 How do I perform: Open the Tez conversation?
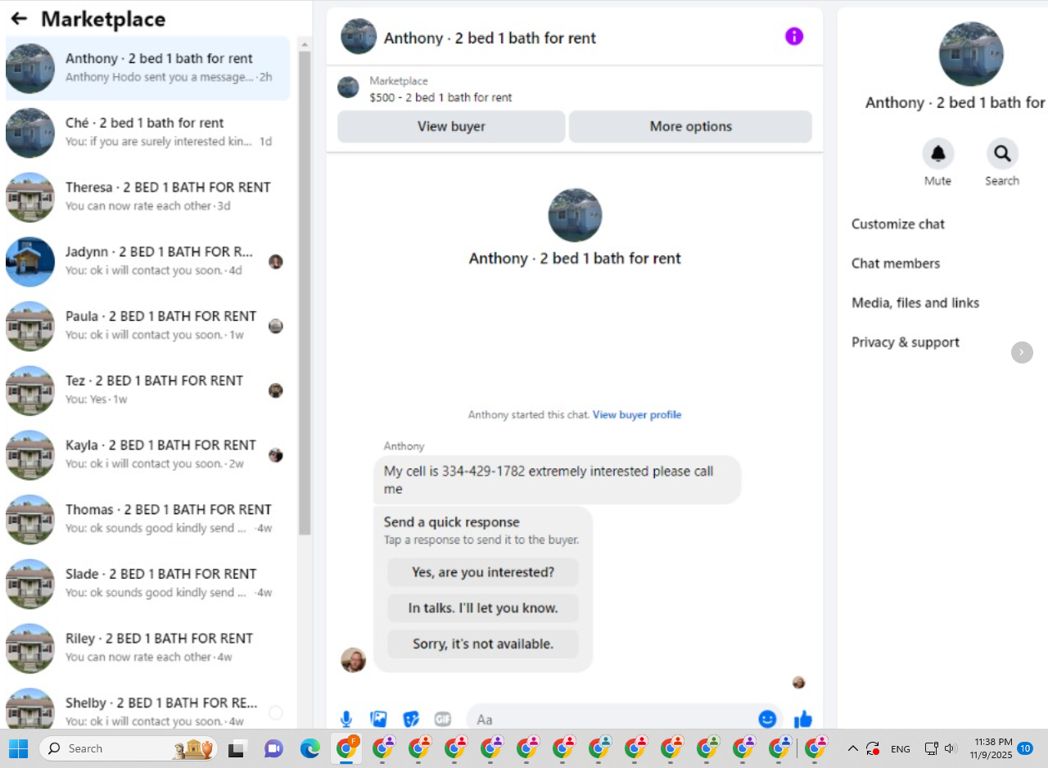(x=147, y=390)
